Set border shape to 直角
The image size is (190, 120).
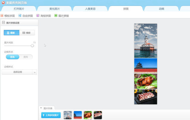pyautogui.click(x=12, y=57)
